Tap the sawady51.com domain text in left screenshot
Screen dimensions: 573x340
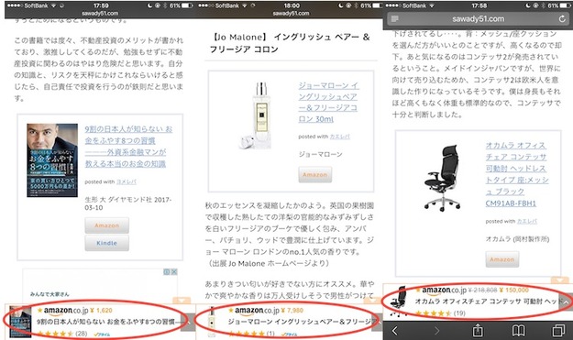pyautogui.click(x=100, y=13)
